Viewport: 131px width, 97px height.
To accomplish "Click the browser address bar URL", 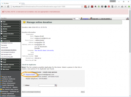I will pyautogui.click(x=39, y=7).
